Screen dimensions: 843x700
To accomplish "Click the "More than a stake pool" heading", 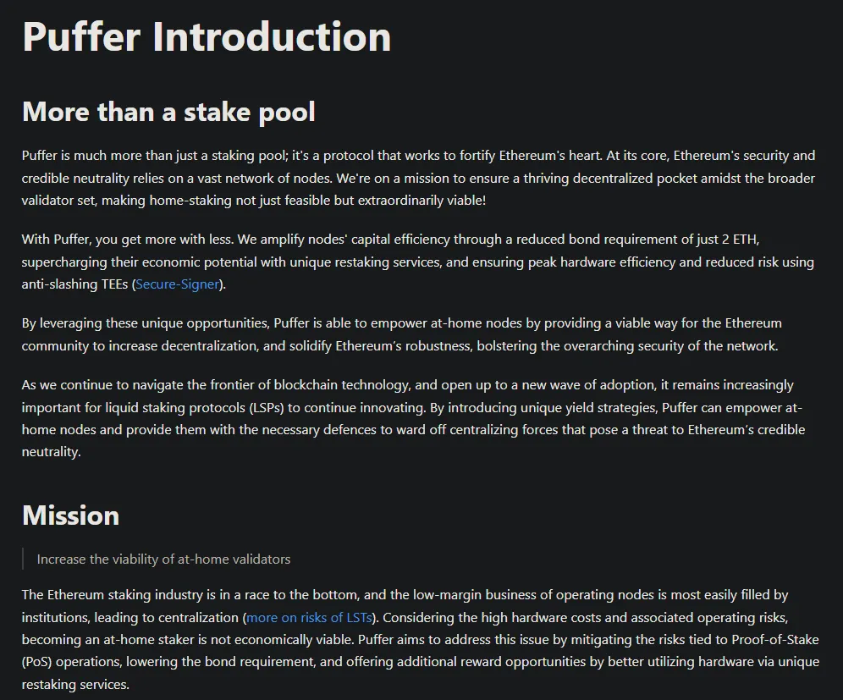I will click(168, 112).
